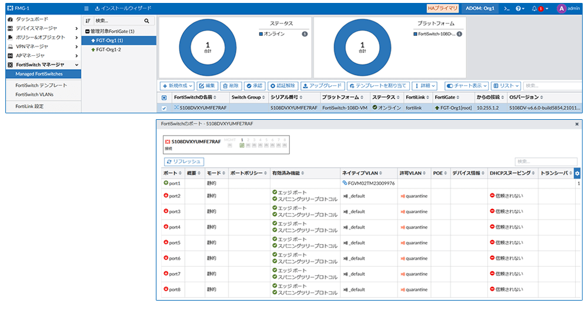588x310 pixels.
Task: Click the HAプライマリ badge
Action: tap(443, 8)
